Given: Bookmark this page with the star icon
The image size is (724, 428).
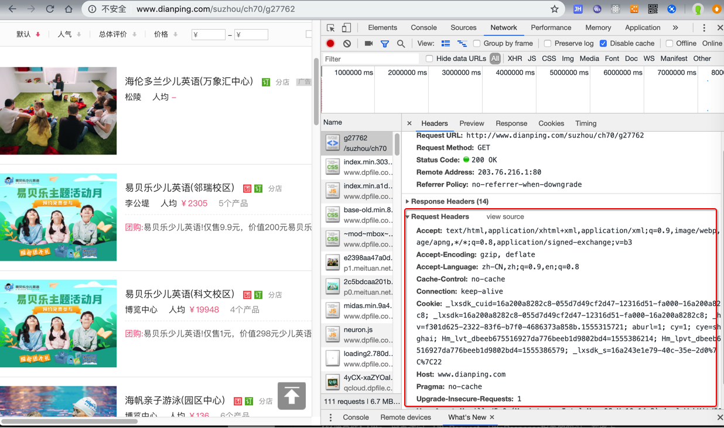Looking at the screenshot, I should (x=554, y=9).
